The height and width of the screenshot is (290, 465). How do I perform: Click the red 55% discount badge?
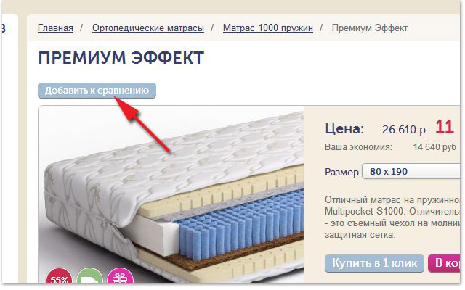[x=60, y=275]
